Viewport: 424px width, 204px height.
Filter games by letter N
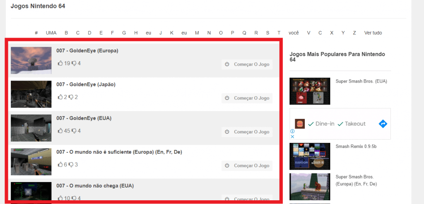click(209, 33)
